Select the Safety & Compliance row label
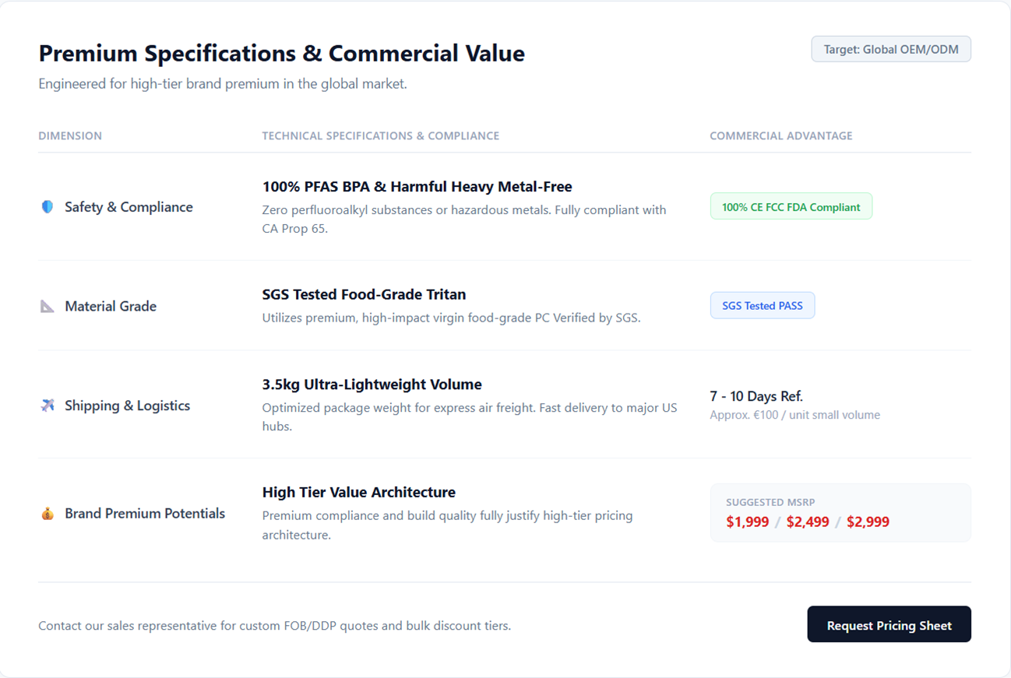Viewport: 1011px width, 678px height. tap(129, 207)
